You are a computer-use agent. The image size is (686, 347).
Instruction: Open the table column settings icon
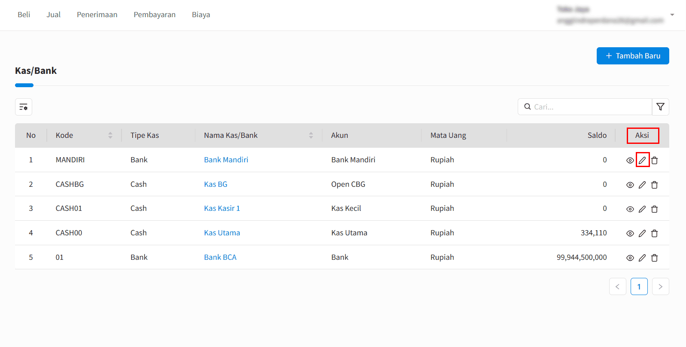coord(24,107)
